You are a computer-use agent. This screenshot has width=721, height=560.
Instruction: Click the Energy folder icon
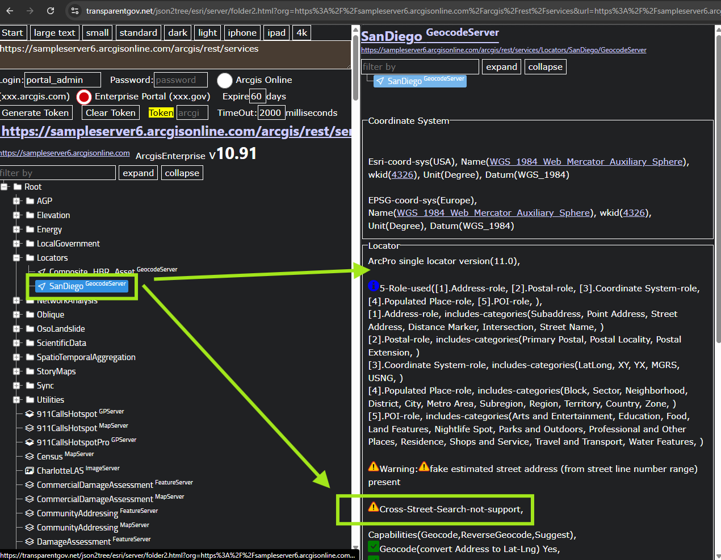30,229
